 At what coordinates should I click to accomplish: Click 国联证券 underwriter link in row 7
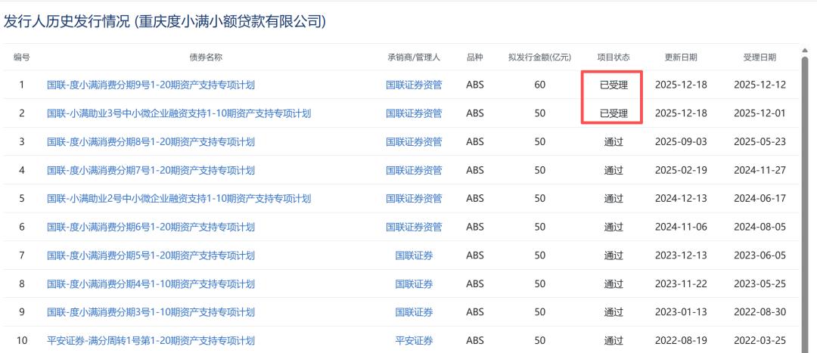pos(414,255)
